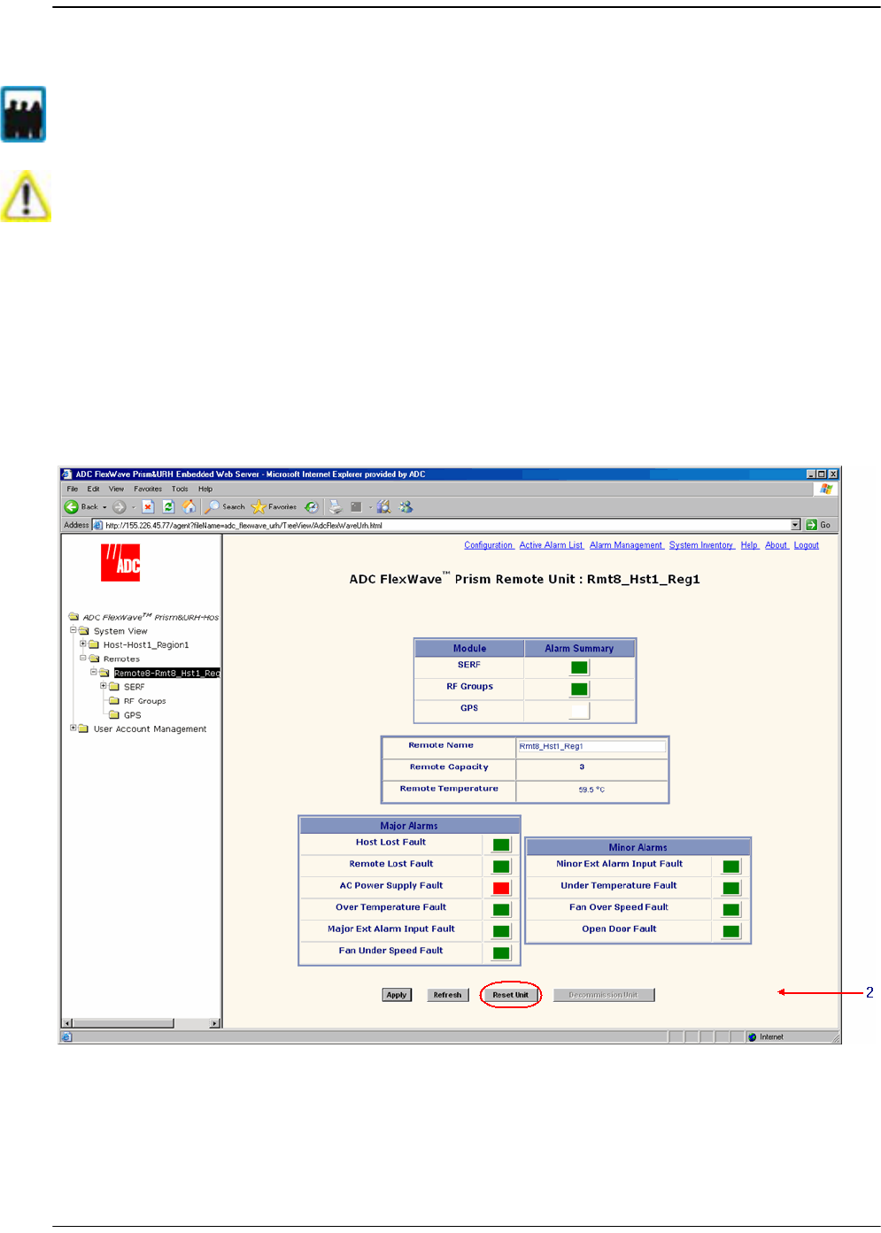Click the Remote Temperature value 59.5 °C
The width and height of the screenshot is (881, 1233).
point(591,790)
